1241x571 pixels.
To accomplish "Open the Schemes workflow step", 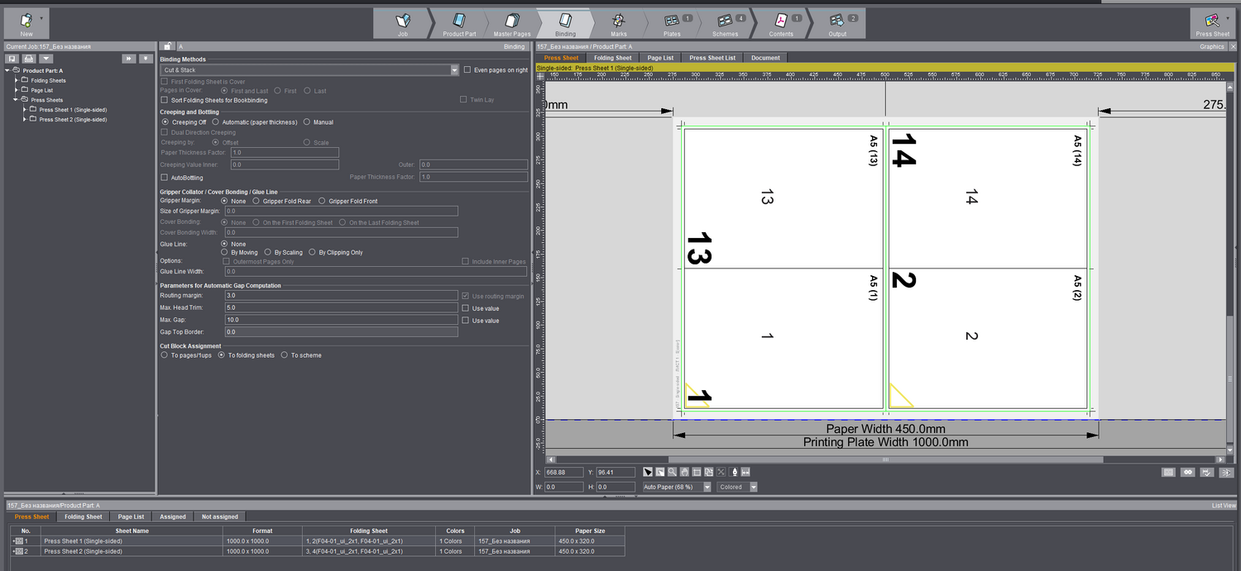I will click(725, 24).
